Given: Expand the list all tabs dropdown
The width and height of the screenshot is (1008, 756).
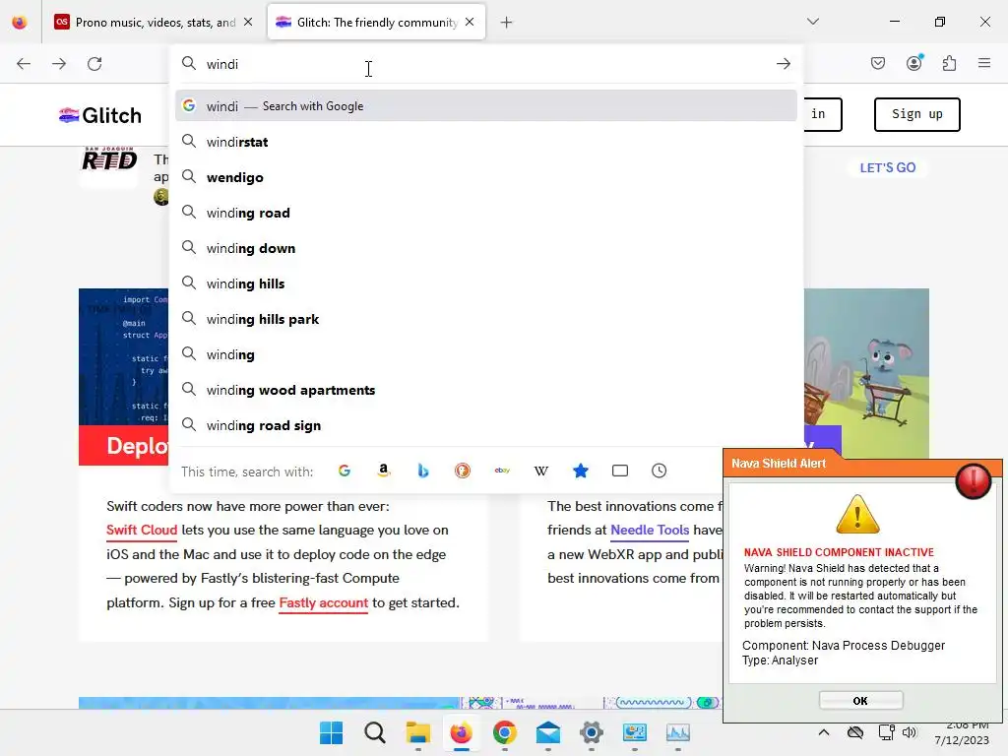Looking at the screenshot, I should point(813,22).
